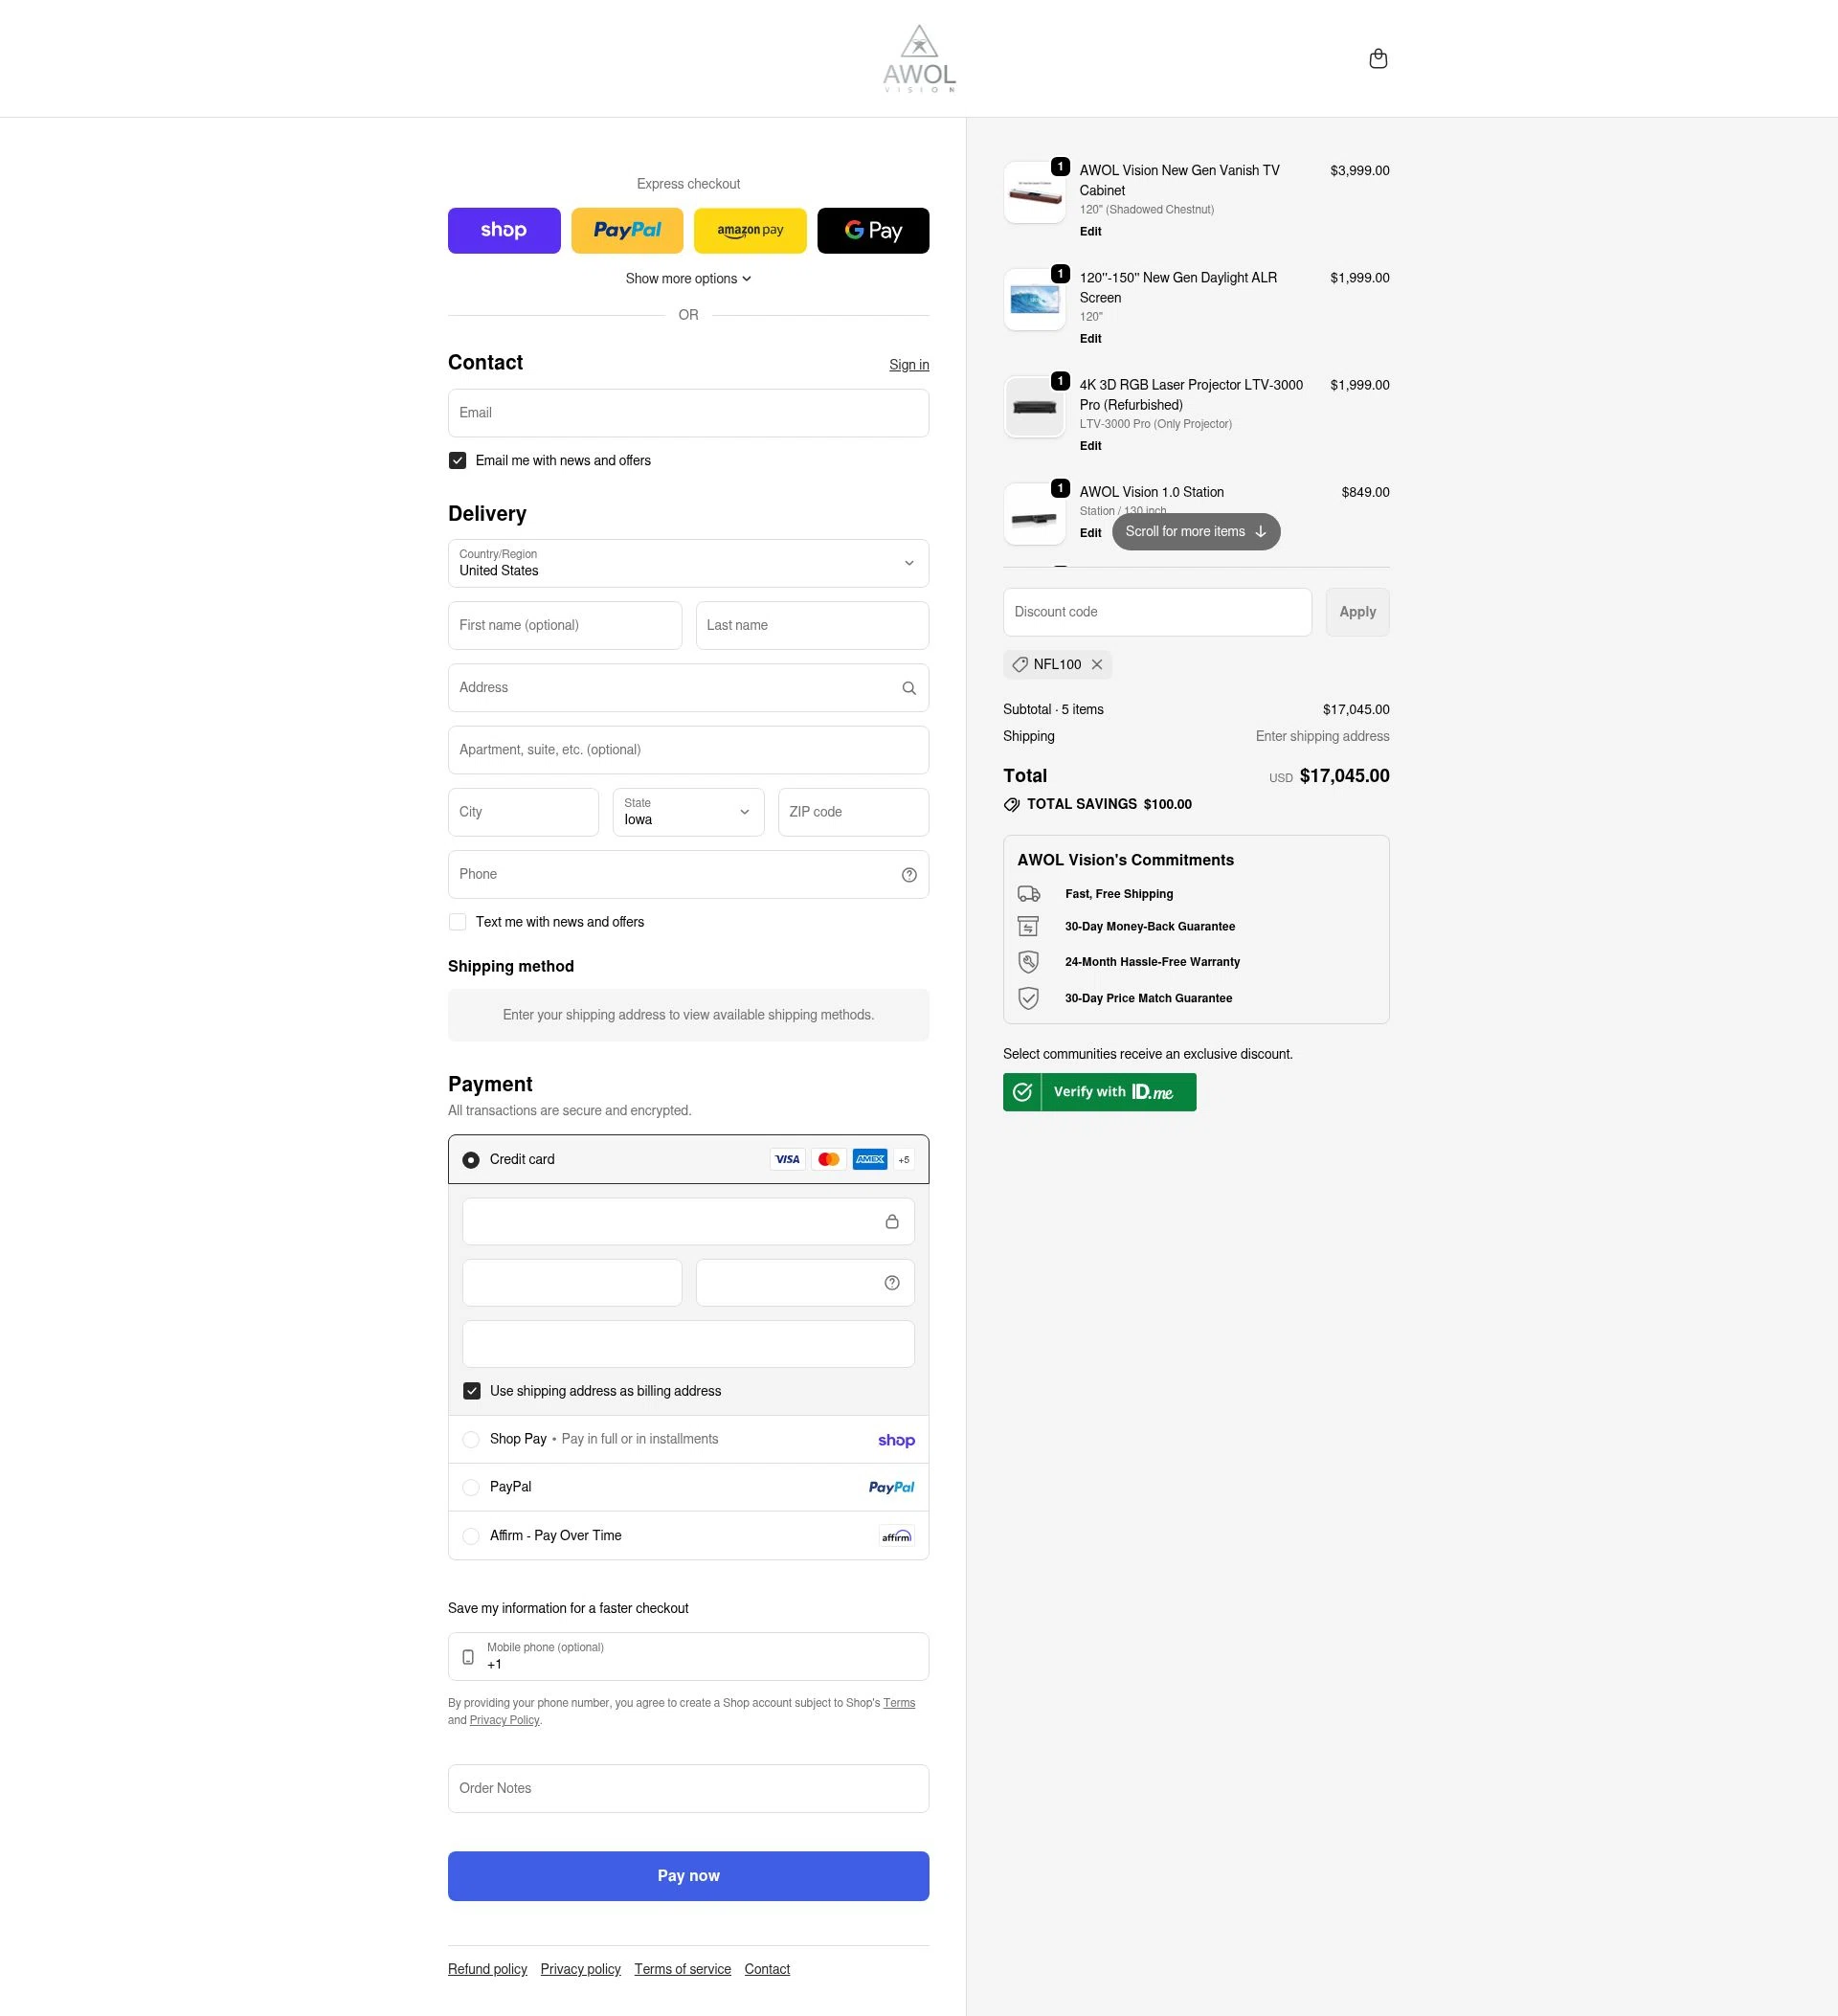Click the Phone field help icon
Image resolution: width=1838 pixels, height=2016 pixels.
click(908, 875)
